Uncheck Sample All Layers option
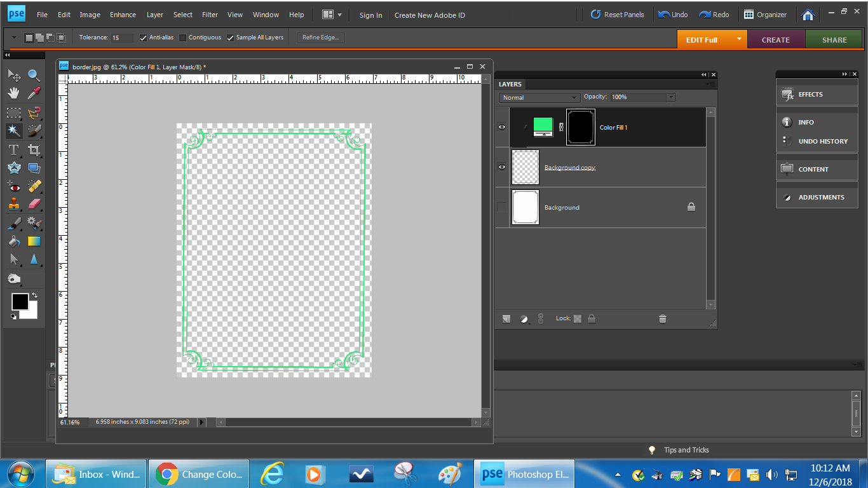Screen dimensions: 868x488 pos(230,37)
